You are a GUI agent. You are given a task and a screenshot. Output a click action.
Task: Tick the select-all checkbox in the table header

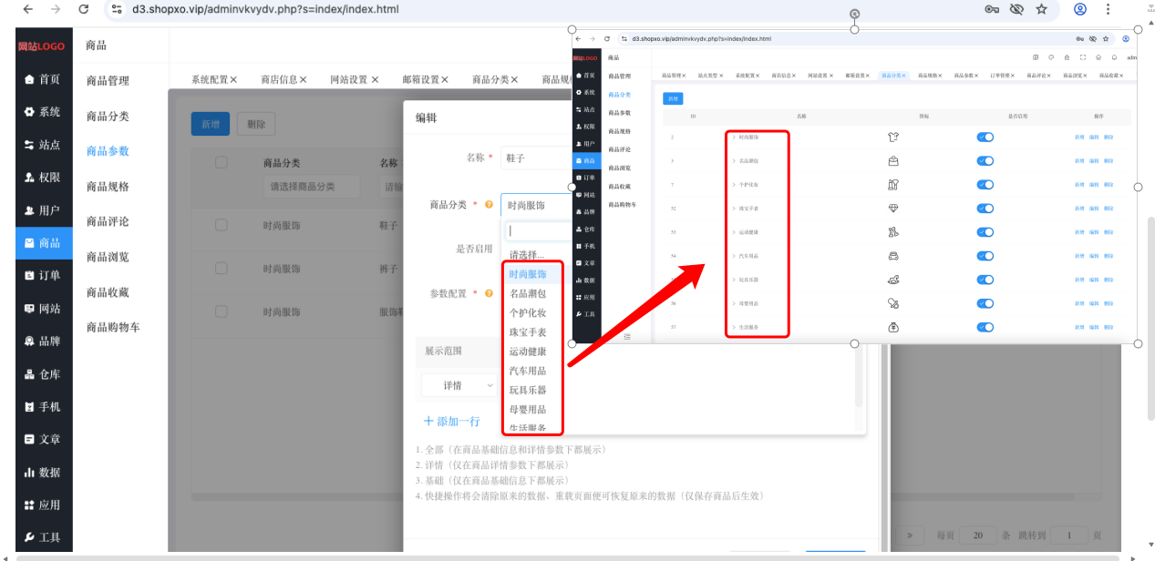click(x=221, y=163)
